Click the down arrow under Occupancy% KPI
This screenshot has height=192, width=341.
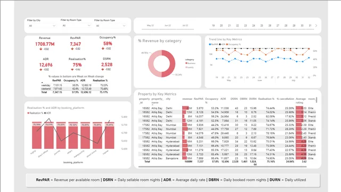(103, 49)
